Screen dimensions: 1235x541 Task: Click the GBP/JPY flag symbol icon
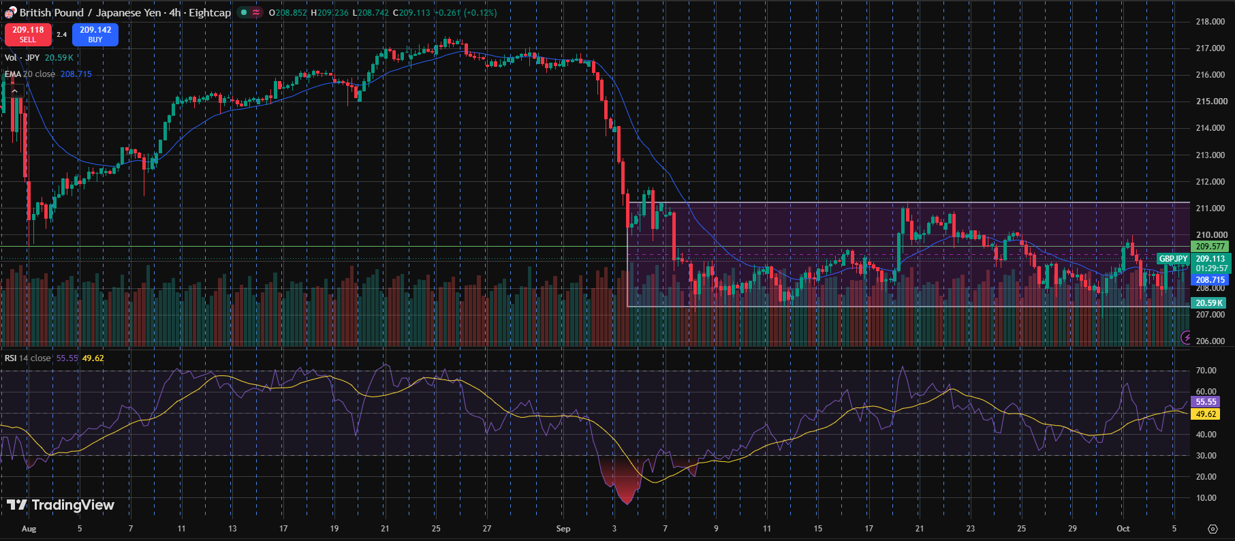[10, 12]
